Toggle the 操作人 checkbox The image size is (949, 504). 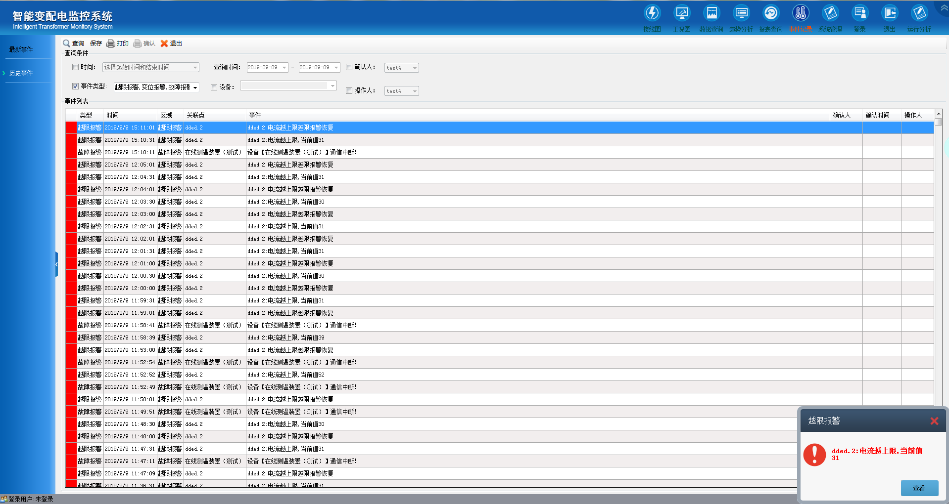(x=349, y=91)
